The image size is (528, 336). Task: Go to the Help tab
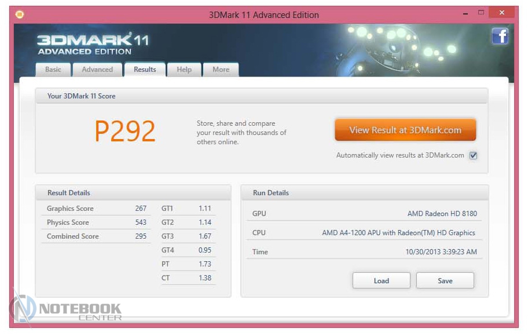[184, 70]
